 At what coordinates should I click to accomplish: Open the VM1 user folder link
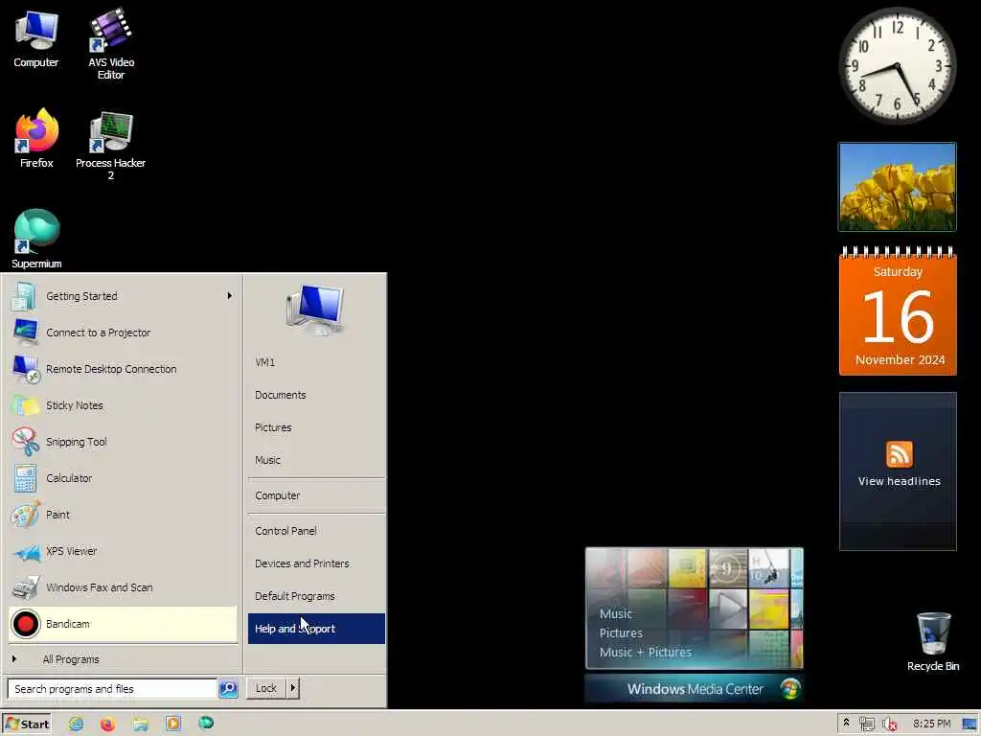coord(316,362)
